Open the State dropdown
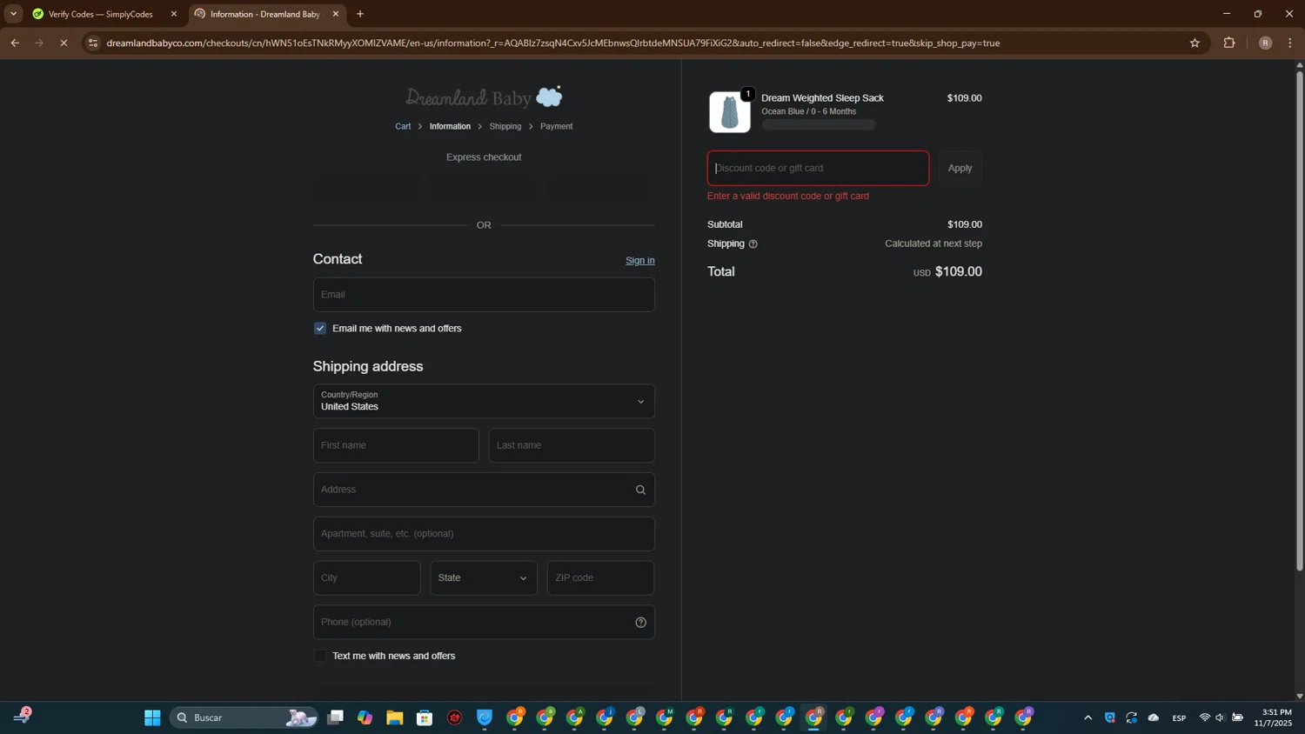This screenshot has height=734, width=1305. coord(484,577)
